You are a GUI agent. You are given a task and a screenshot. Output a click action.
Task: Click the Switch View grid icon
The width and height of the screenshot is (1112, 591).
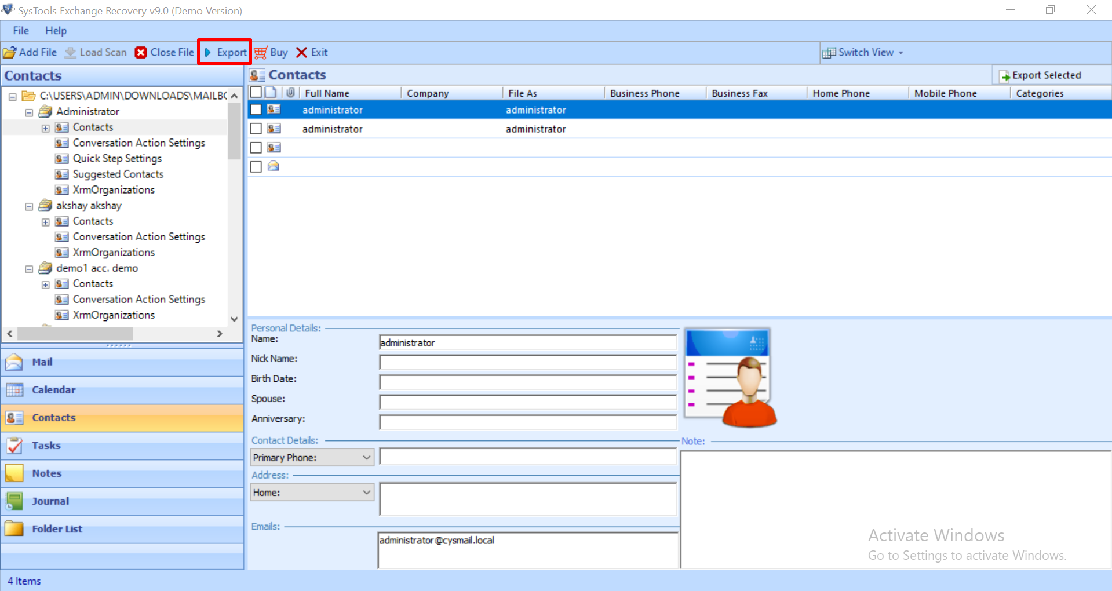(829, 53)
